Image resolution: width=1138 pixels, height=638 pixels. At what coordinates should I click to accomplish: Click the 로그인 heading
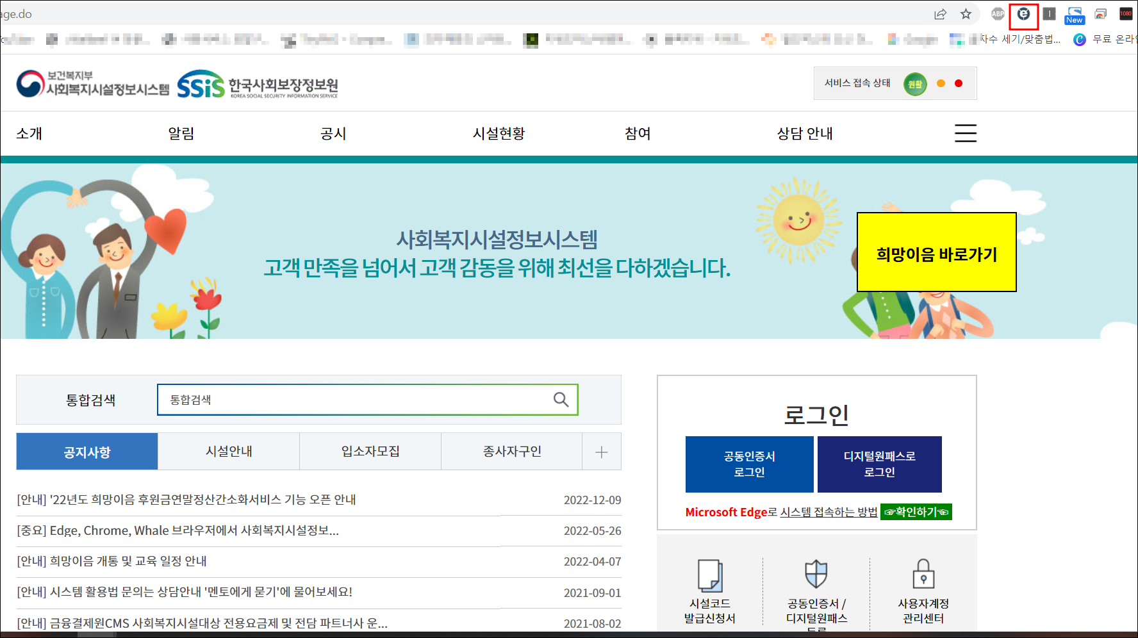(x=816, y=415)
